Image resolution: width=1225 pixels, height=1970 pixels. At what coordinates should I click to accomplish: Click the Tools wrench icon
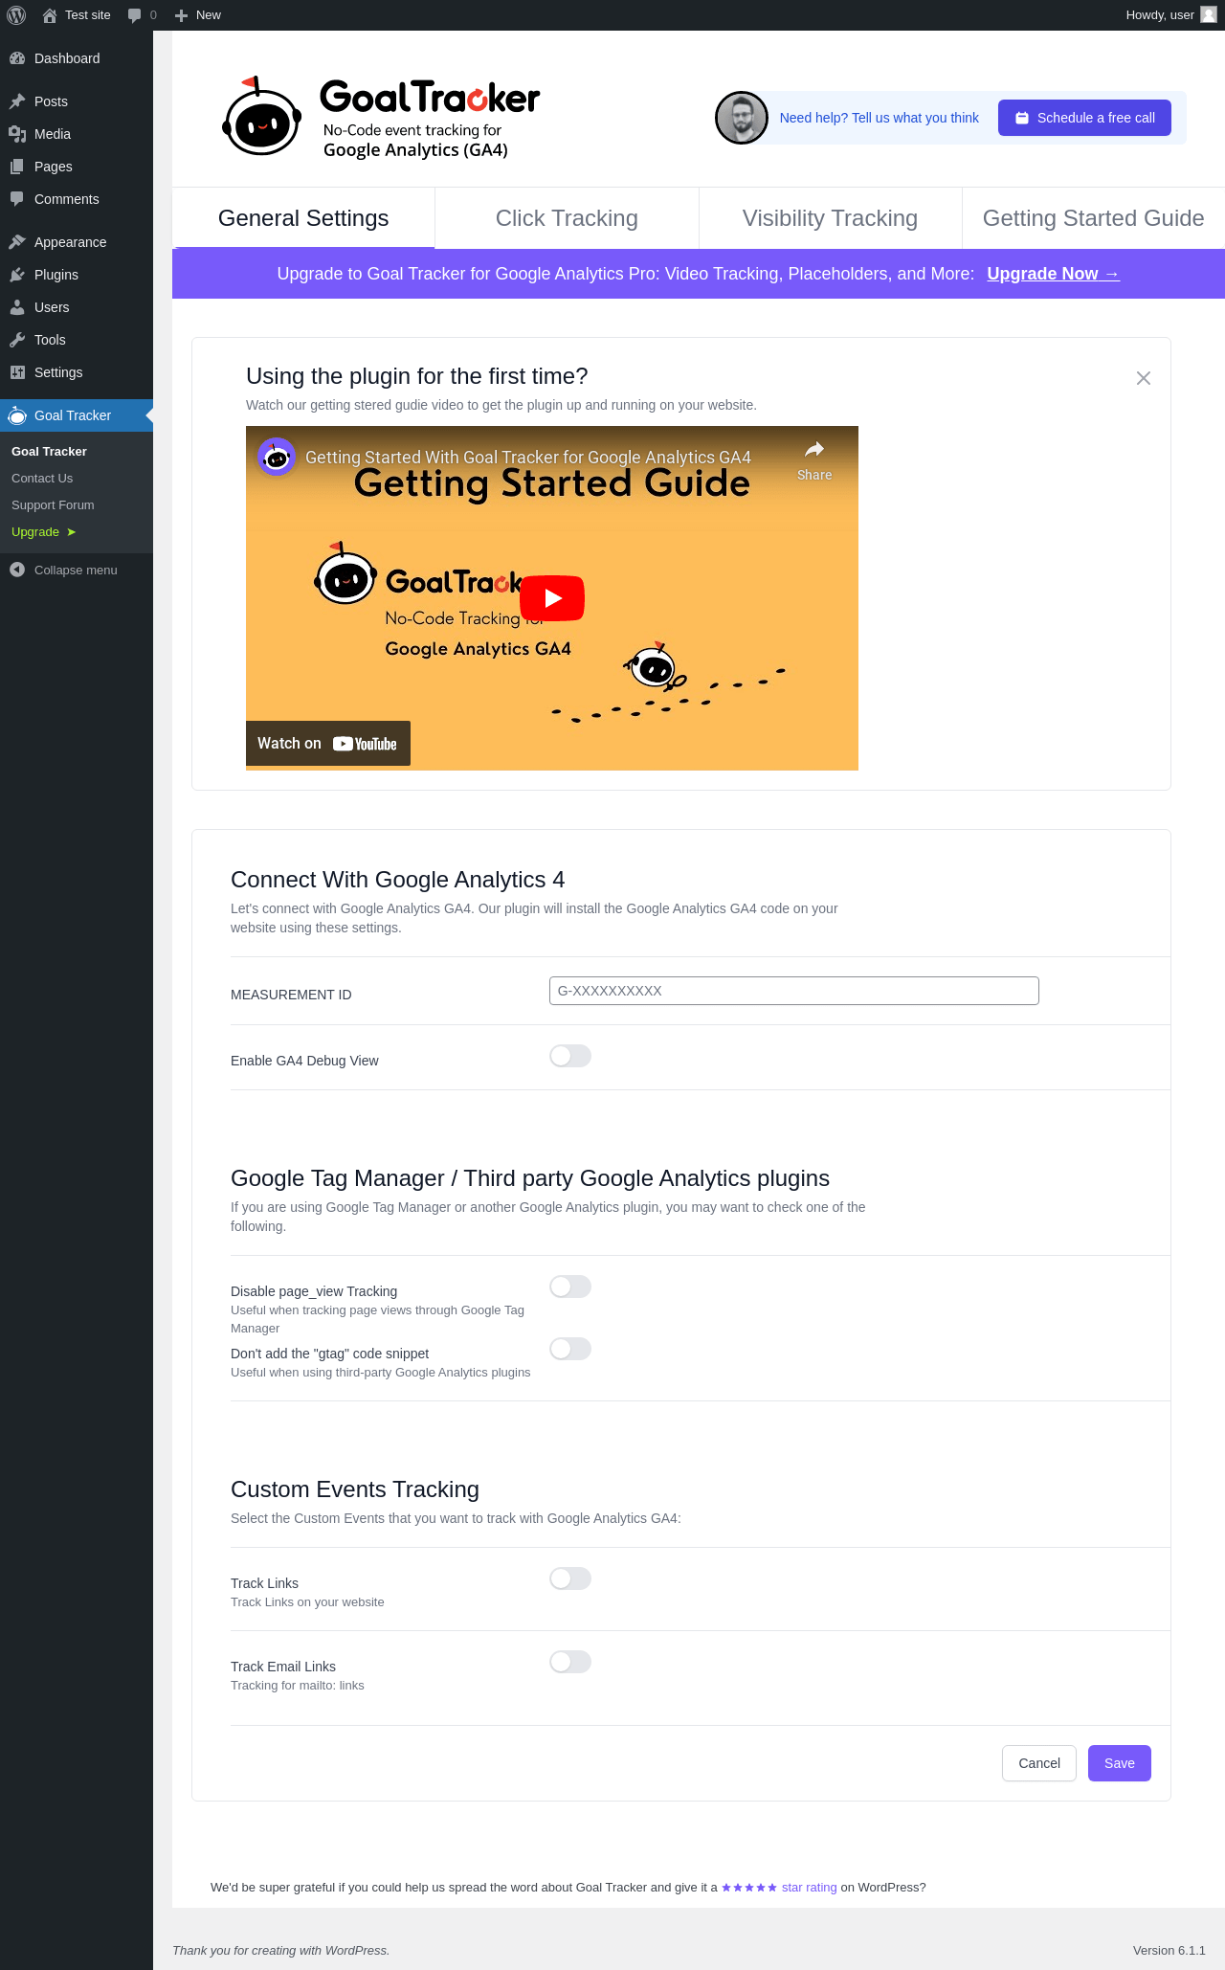[x=17, y=340]
